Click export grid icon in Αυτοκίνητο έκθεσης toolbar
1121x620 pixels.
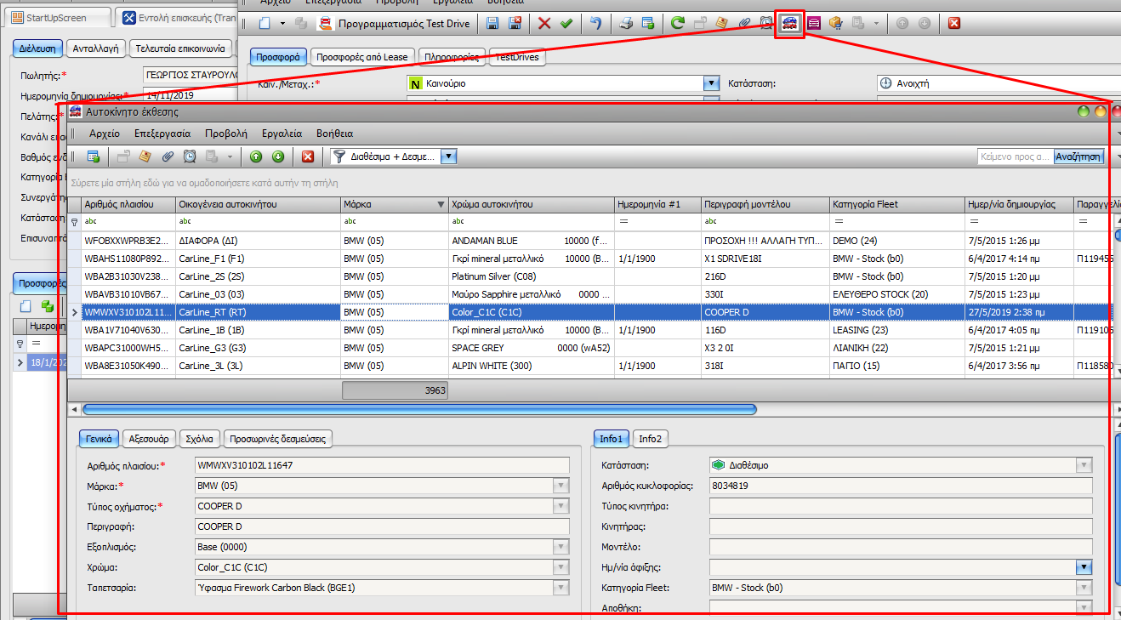pos(94,156)
